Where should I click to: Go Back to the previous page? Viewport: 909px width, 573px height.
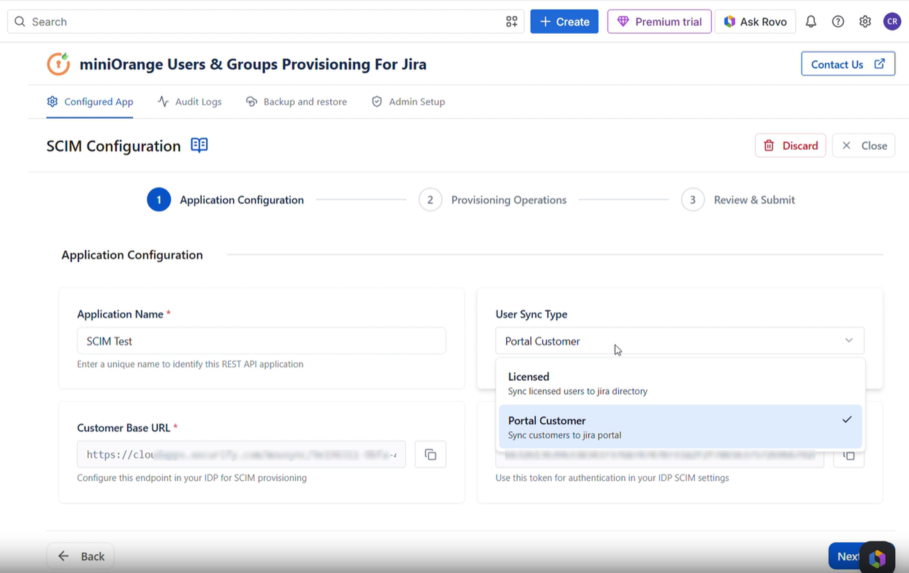[80, 556]
